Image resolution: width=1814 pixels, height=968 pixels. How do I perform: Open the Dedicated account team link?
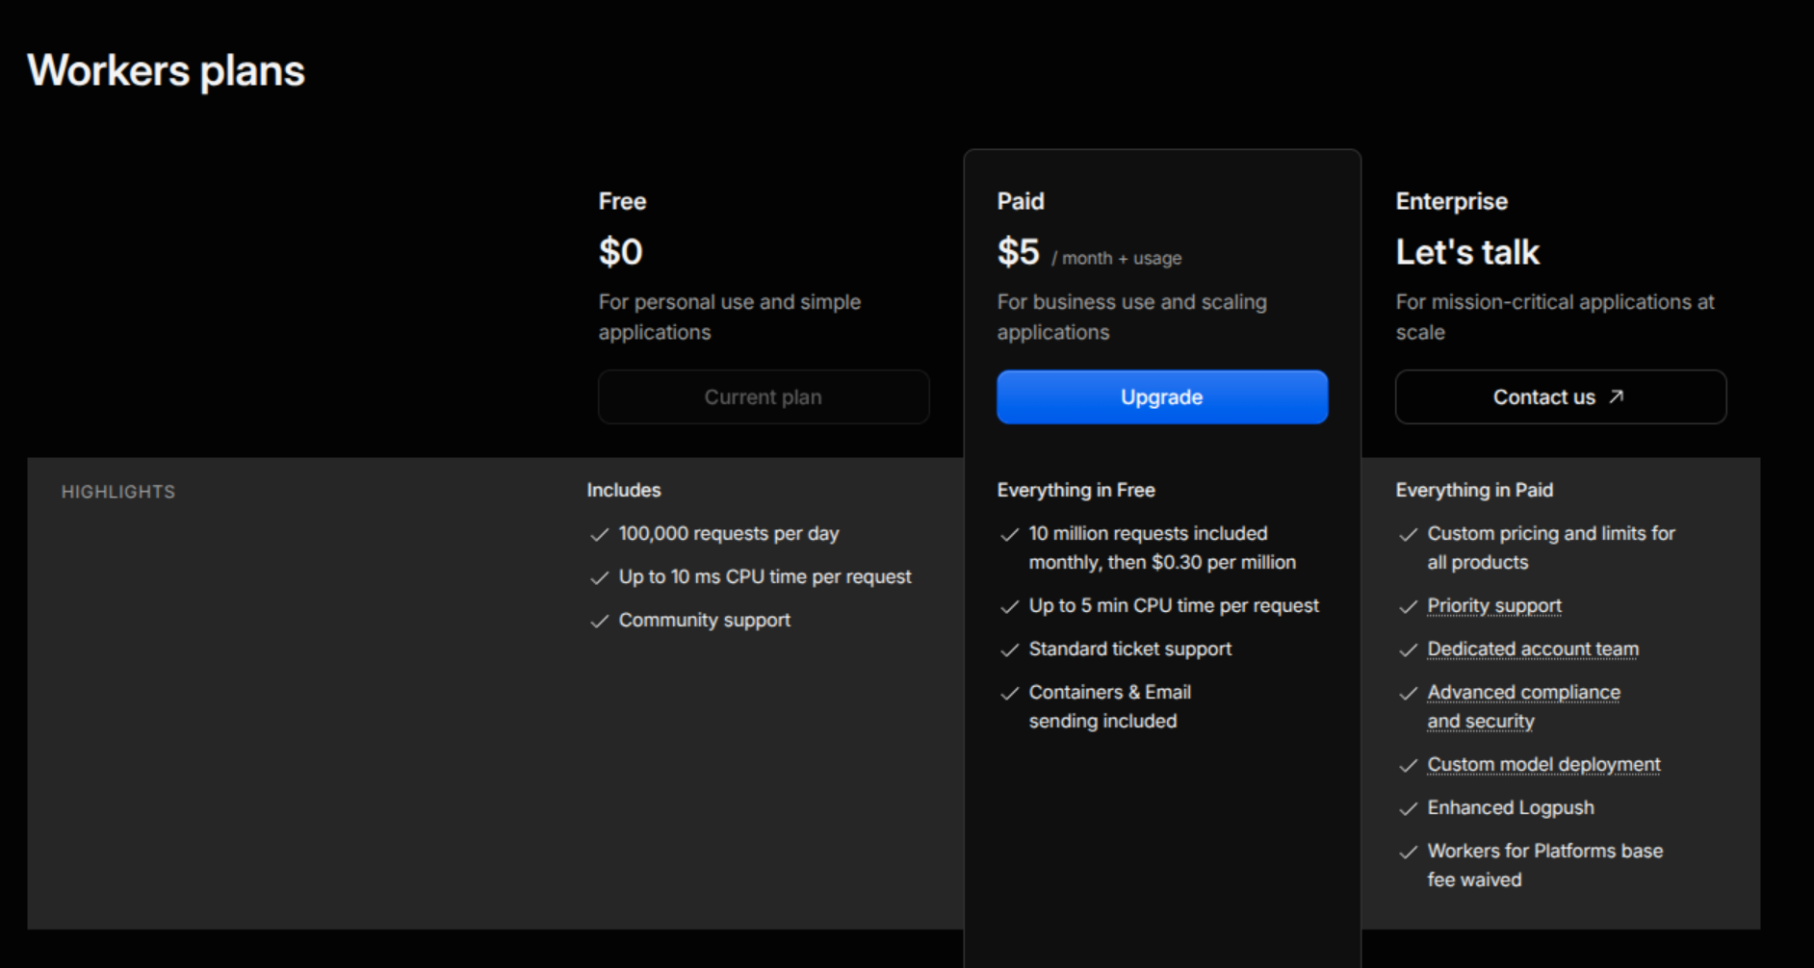(1533, 649)
